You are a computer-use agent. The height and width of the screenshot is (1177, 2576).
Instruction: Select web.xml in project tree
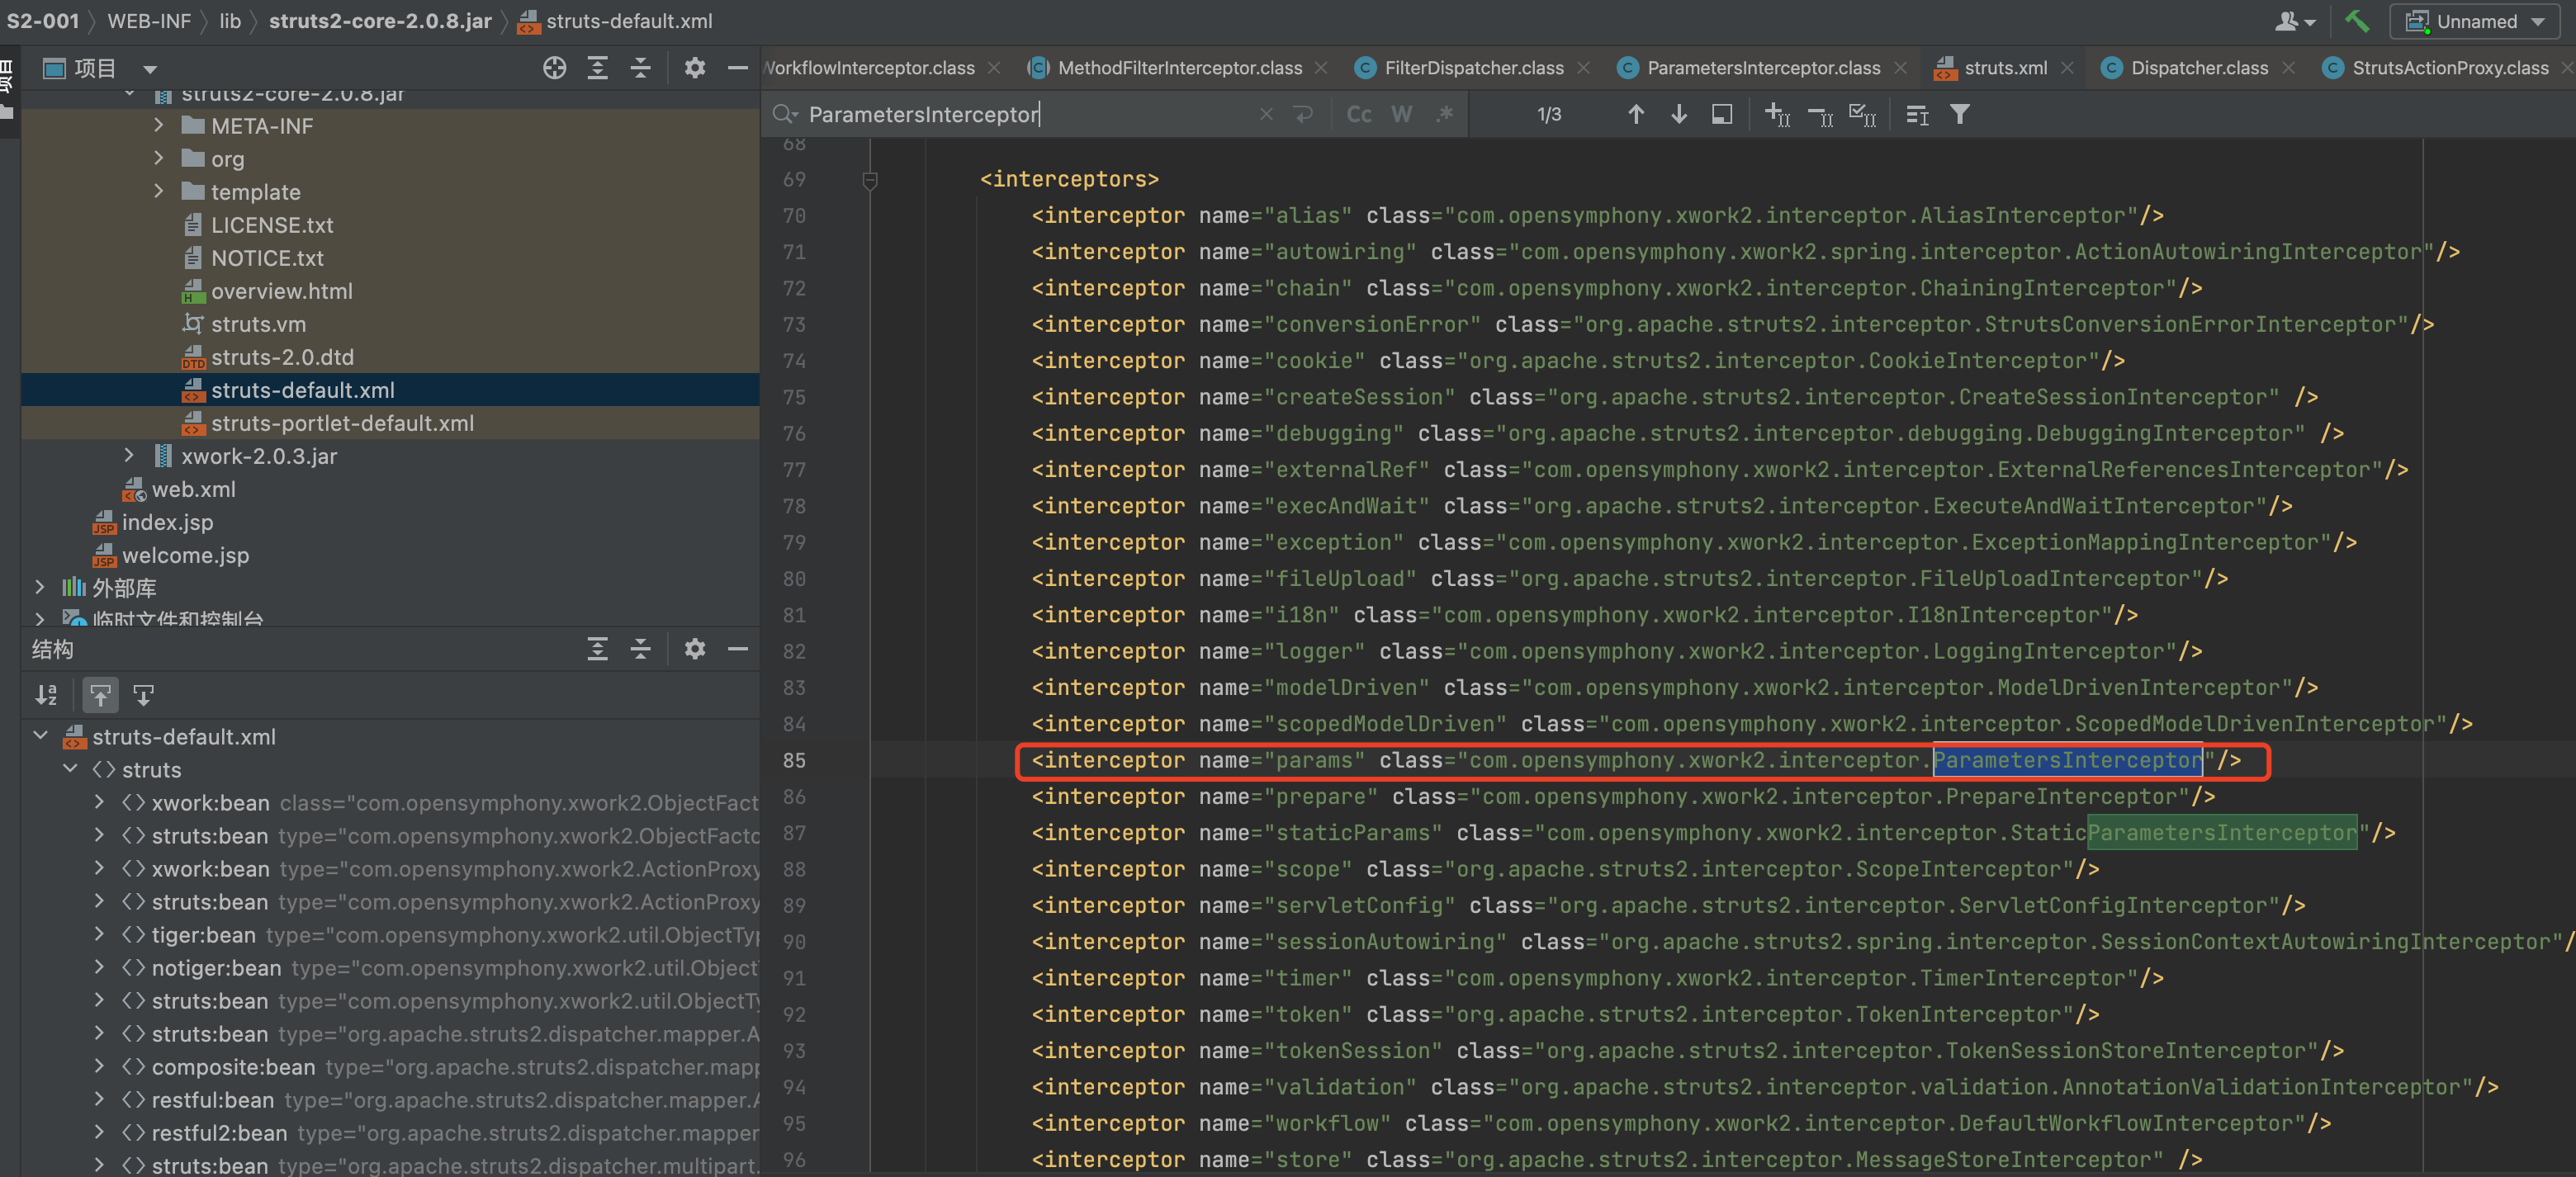click(193, 488)
